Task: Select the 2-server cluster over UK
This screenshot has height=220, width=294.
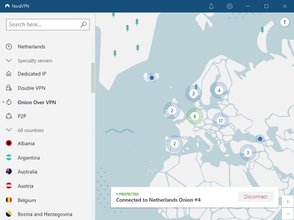Action: point(172,111)
